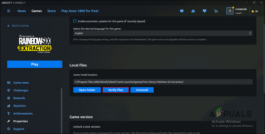Click Open folder button
Screen dimensions: 265x134
(x=87, y=90)
